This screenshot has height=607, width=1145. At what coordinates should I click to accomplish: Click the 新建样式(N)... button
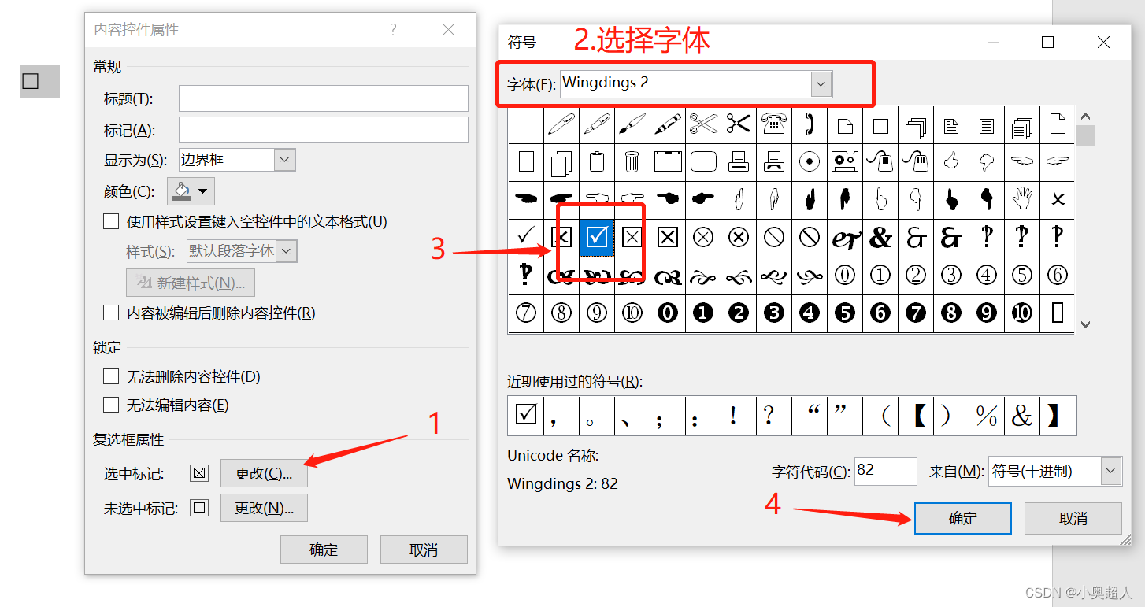pos(191,283)
